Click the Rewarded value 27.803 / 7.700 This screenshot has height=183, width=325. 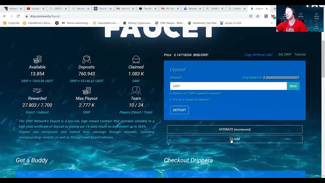coord(37,105)
